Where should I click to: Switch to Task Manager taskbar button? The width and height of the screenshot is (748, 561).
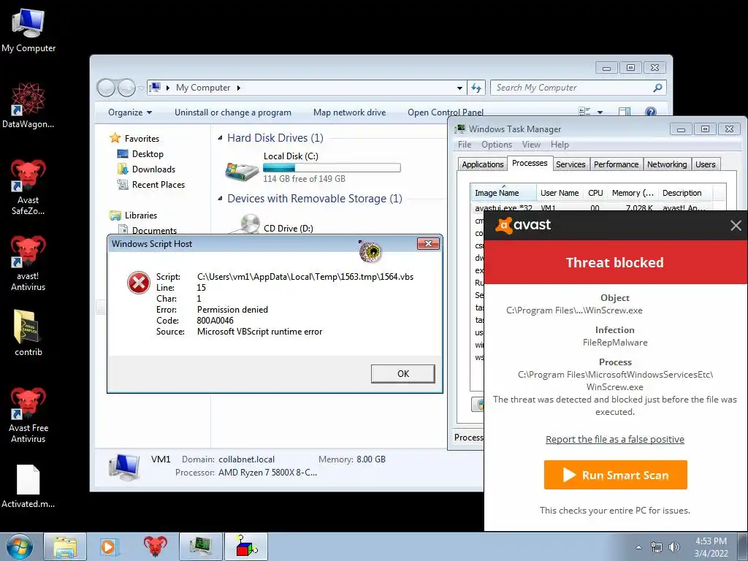201,546
